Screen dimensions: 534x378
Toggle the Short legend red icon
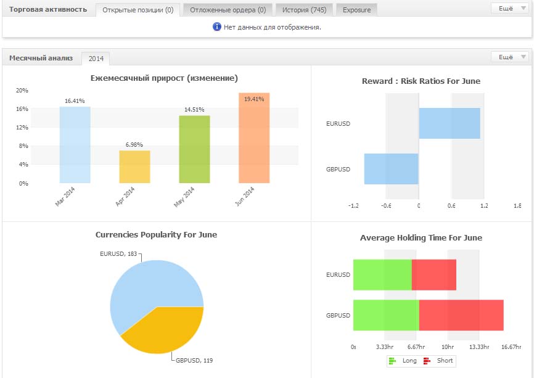coord(427,361)
